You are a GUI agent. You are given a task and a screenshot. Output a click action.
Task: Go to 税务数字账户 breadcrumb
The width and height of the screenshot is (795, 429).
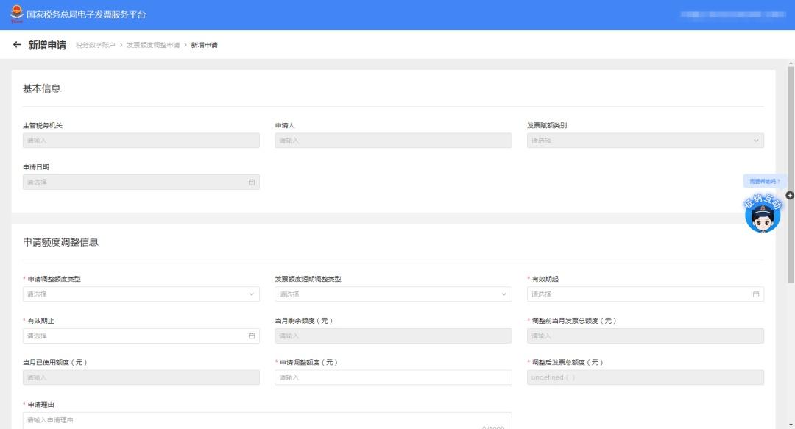point(95,45)
